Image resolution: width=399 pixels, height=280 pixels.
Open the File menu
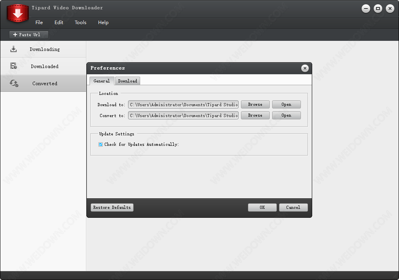tap(39, 23)
